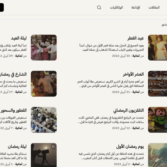Viewport: 167px width, 167px height.
Task: Open the عيد الفطر episode title
Action: (136, 38)
